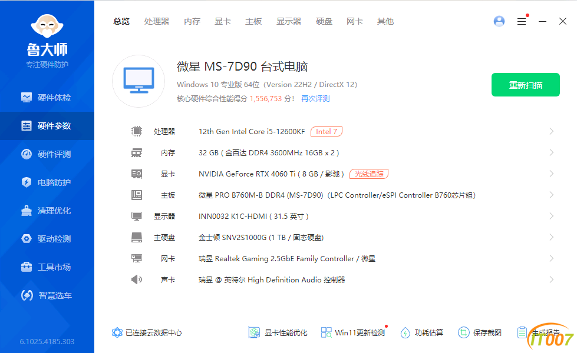The width and height of the screenshot is (577, 353).
Task: Click the 主硬盘 drive icon
Action: (137, 237)
